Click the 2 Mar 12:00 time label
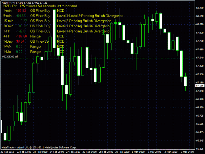 [x=171, y=152]
